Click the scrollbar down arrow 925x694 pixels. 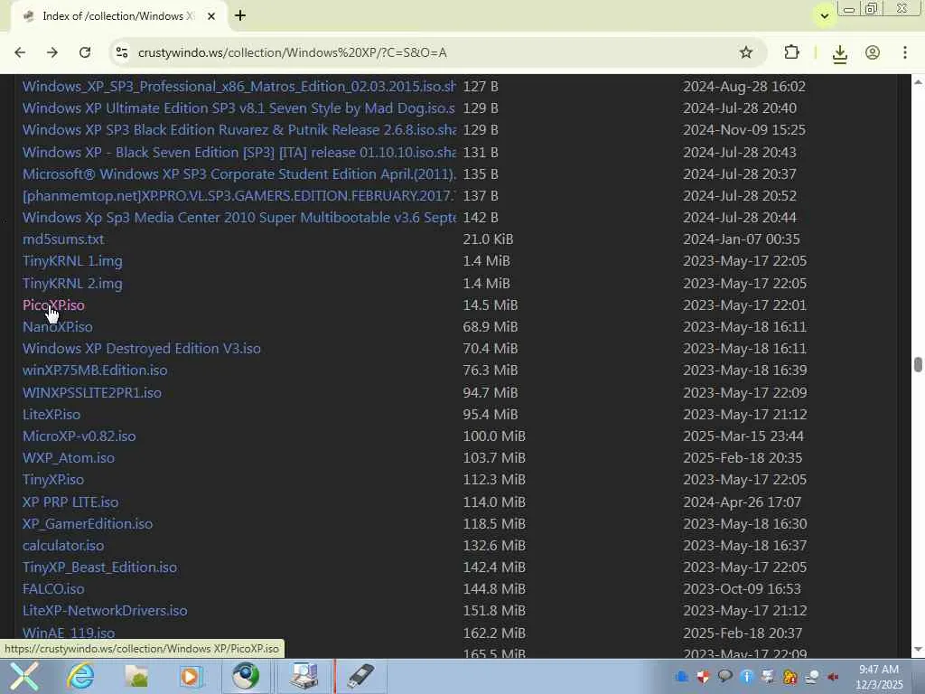[x=918, y=649]
